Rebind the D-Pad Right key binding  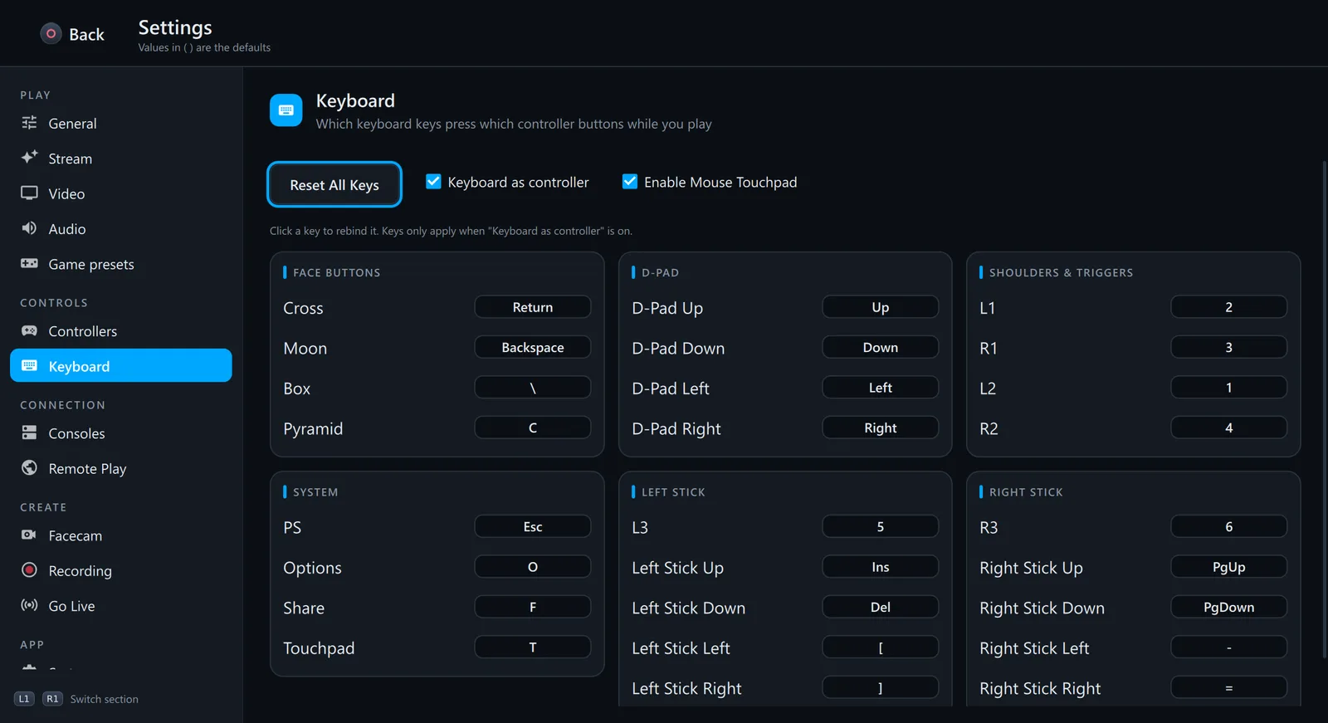click(881, 427)
